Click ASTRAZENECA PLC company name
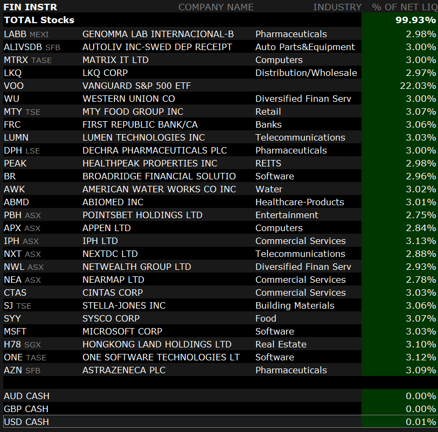 (x=124, y=371)
